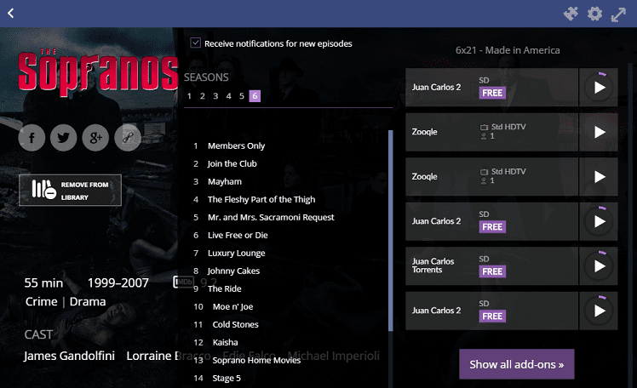
Task: Open the settings gear icon
Action: pos(594,14)
